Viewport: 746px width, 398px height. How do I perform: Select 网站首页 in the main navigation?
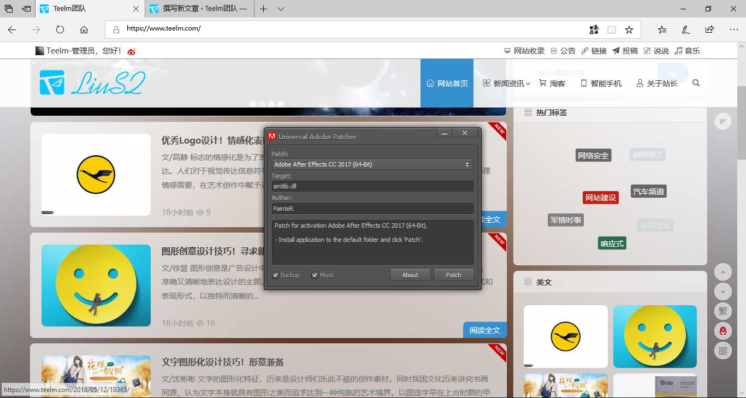[447, 84]
